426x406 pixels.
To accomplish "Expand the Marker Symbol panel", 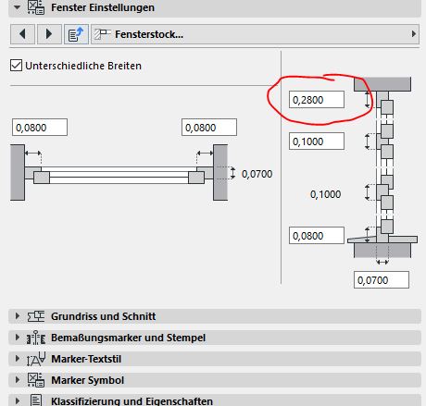I will coord(18,380).
